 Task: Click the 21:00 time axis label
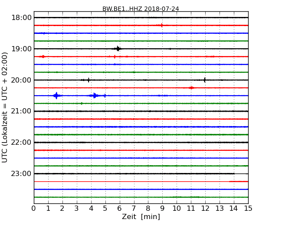(21, 111)
